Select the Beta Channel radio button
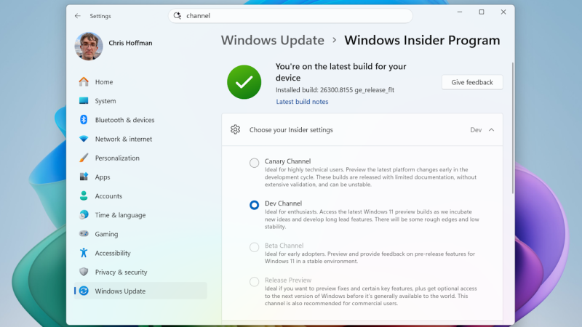Viewport: 582px width, 327px height. 254,247
